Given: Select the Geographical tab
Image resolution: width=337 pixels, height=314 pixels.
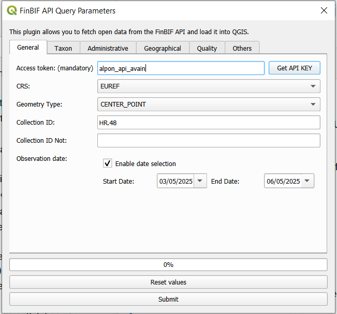Looking at the screenshot, I should 163,48.
